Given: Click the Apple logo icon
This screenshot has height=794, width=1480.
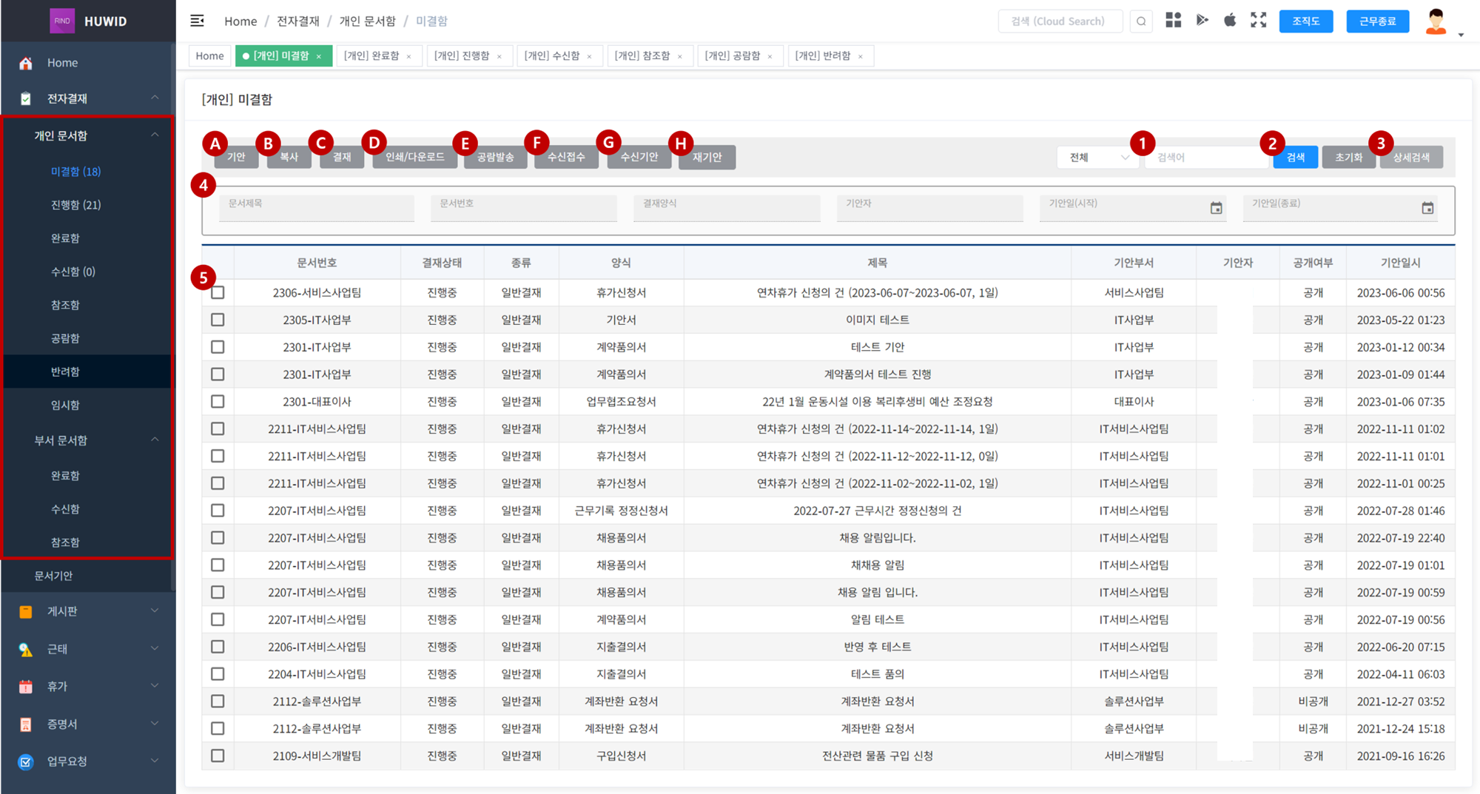Looking at the screenshot, I should coord(1230,21).
